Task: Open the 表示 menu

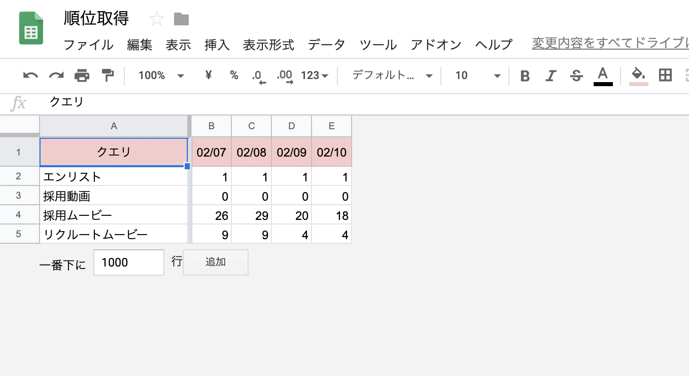Action: click(178, 45)
